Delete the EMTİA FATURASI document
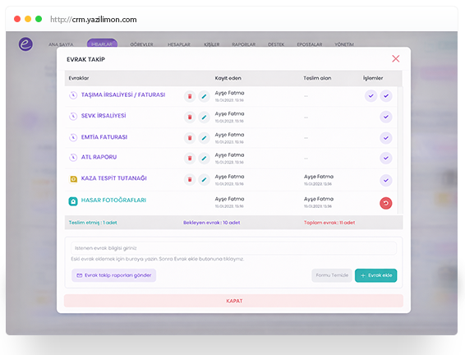The width and height of the screenshot is (465, 355). click(x=190, y=137)
